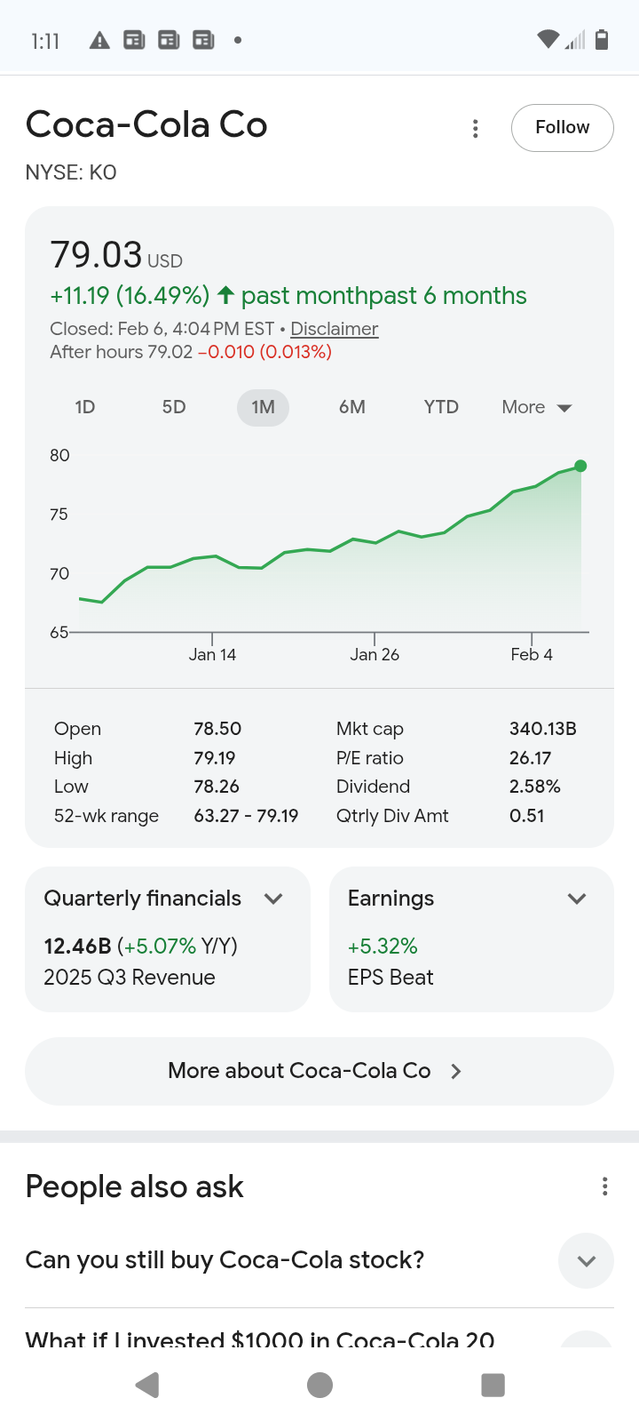Open recent apps with square button

493,1385
